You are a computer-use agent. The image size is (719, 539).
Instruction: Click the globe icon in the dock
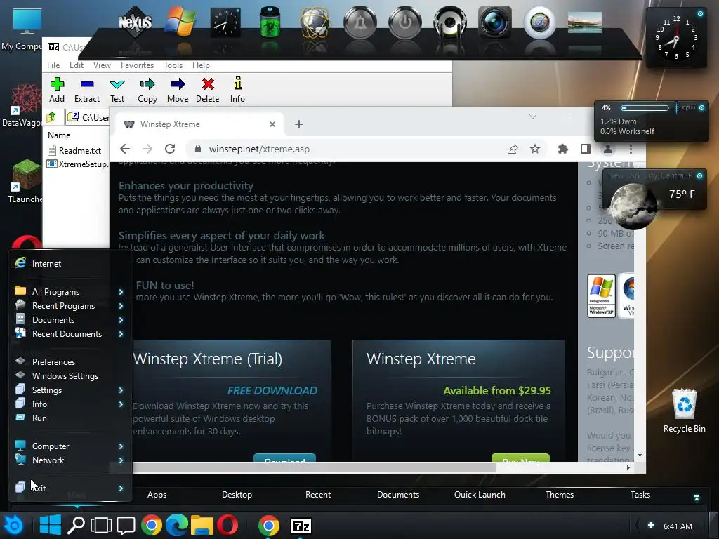tap(315, 22)
